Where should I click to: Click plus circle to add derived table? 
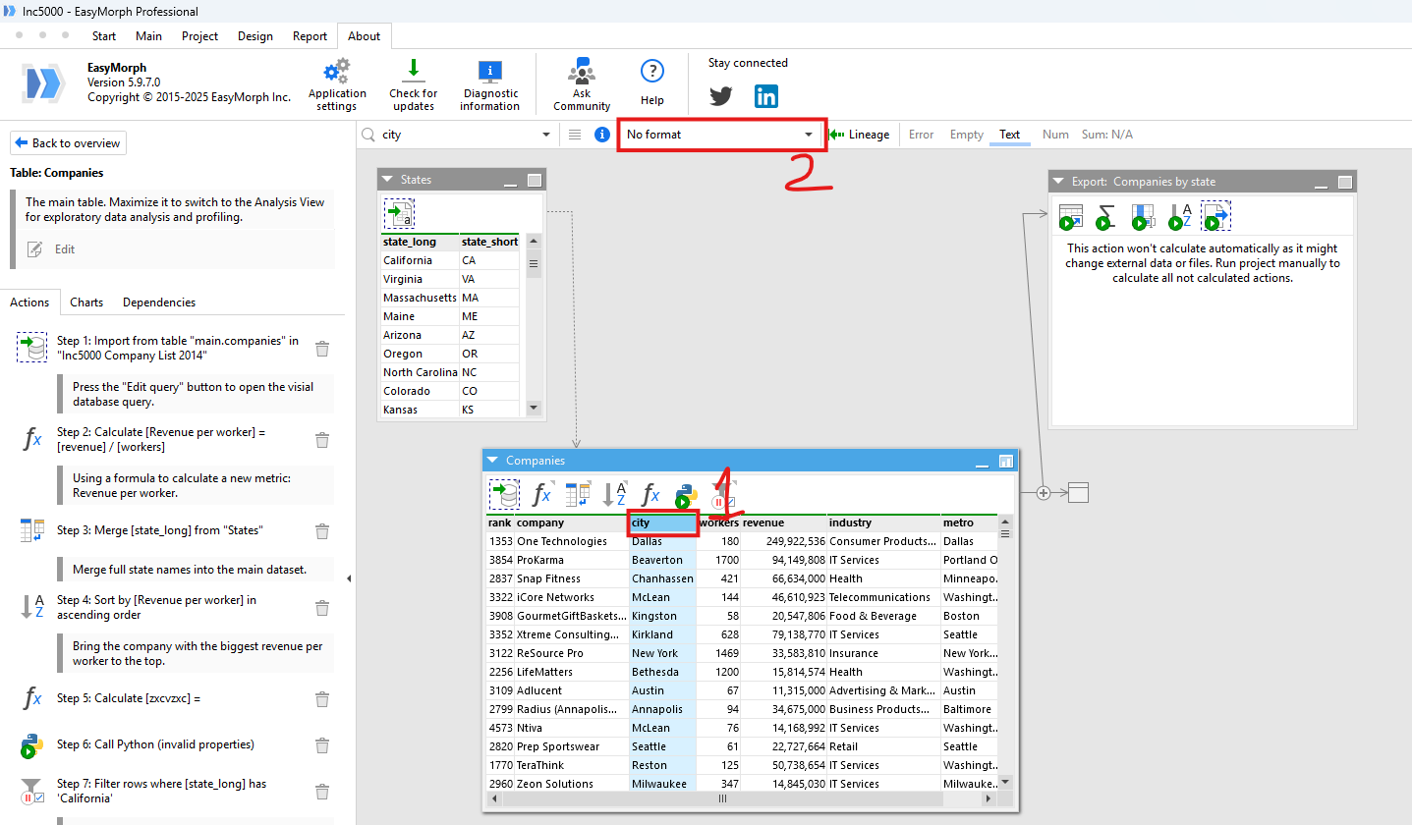pyautogui.click(x=1044, y=493)
